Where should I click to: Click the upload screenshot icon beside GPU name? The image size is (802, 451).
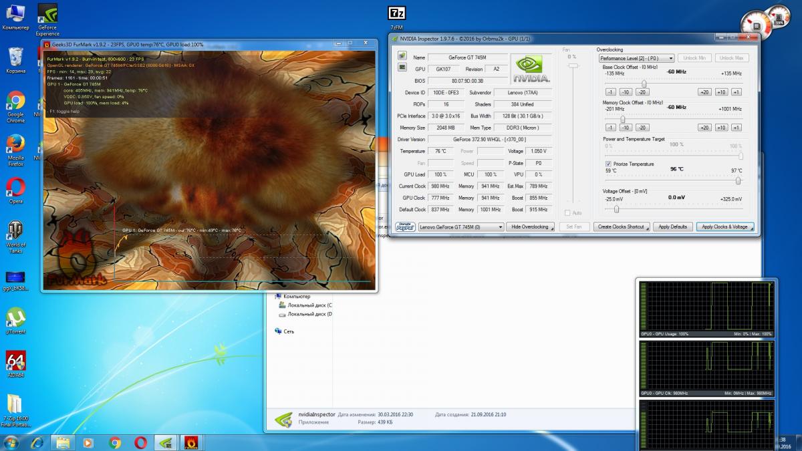pyautogui.click(x=402, y=55)
